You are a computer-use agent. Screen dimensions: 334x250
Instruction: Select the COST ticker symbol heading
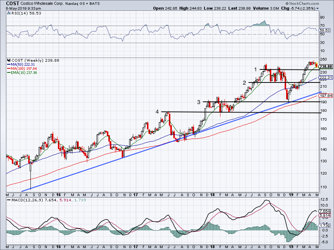(x=13, y=3)
